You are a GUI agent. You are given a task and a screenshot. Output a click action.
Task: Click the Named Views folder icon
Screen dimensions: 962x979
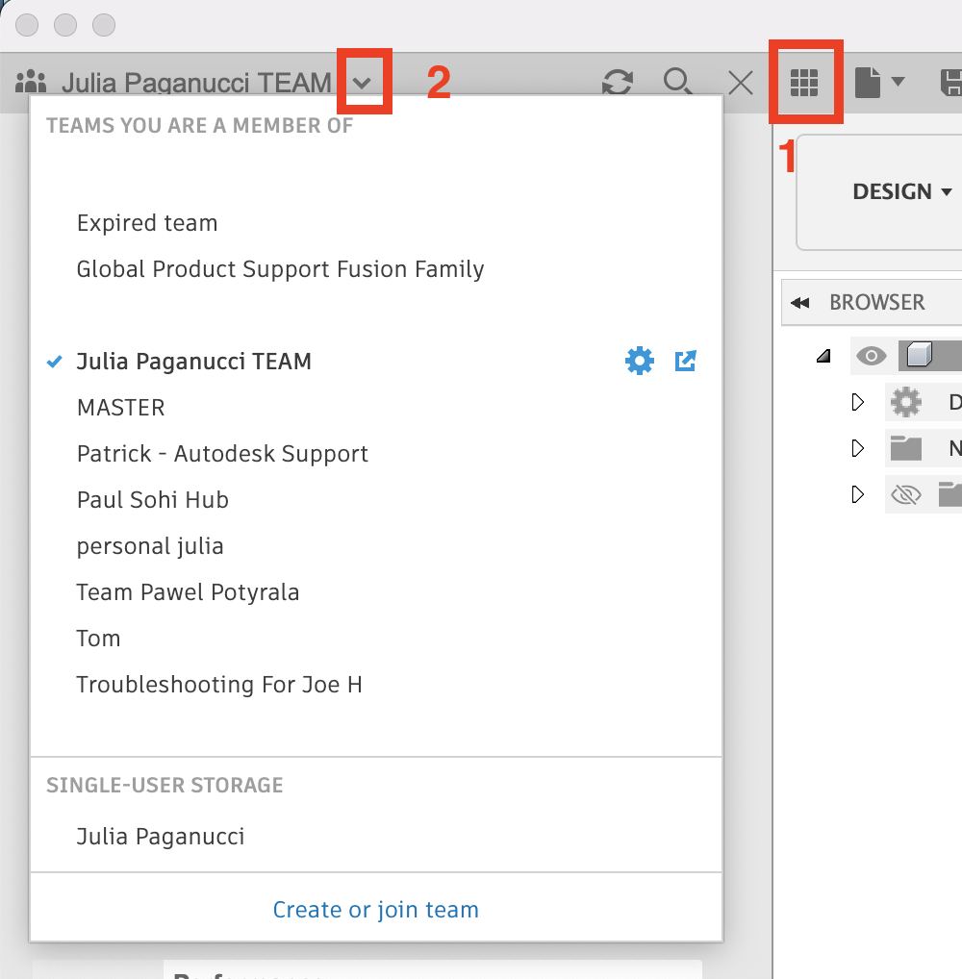pos(906,448)
